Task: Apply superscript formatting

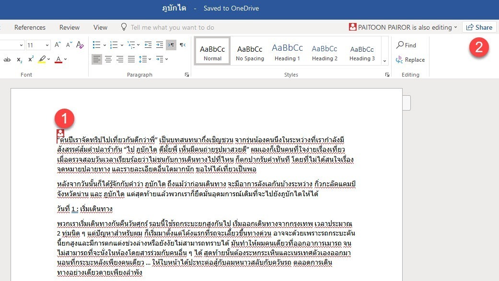Action: pyautogui.click(x=31, y=60)
